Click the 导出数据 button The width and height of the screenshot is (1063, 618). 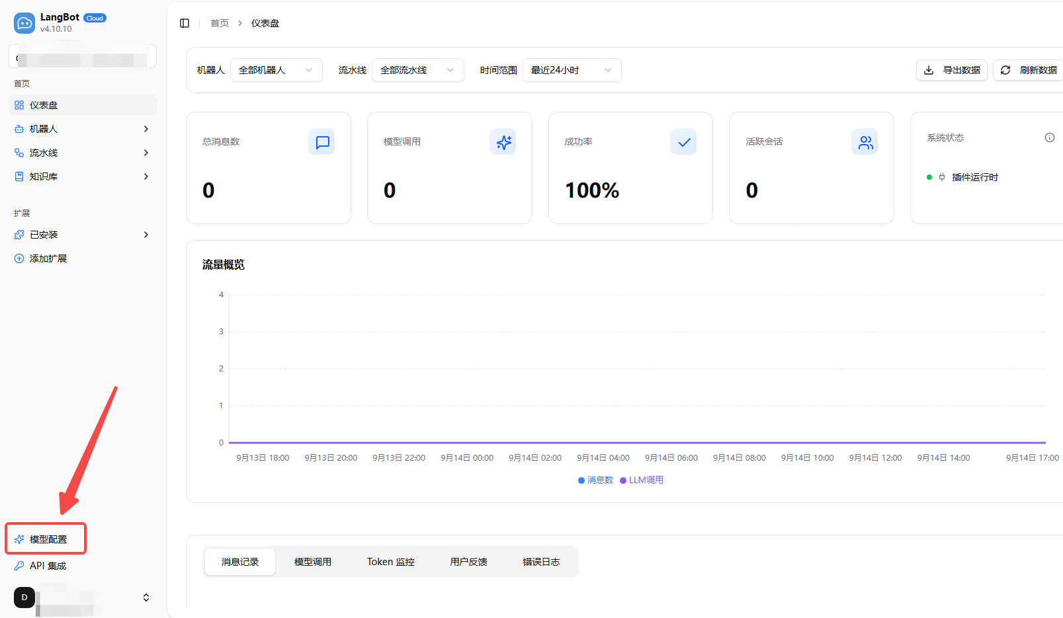(952, 70)
